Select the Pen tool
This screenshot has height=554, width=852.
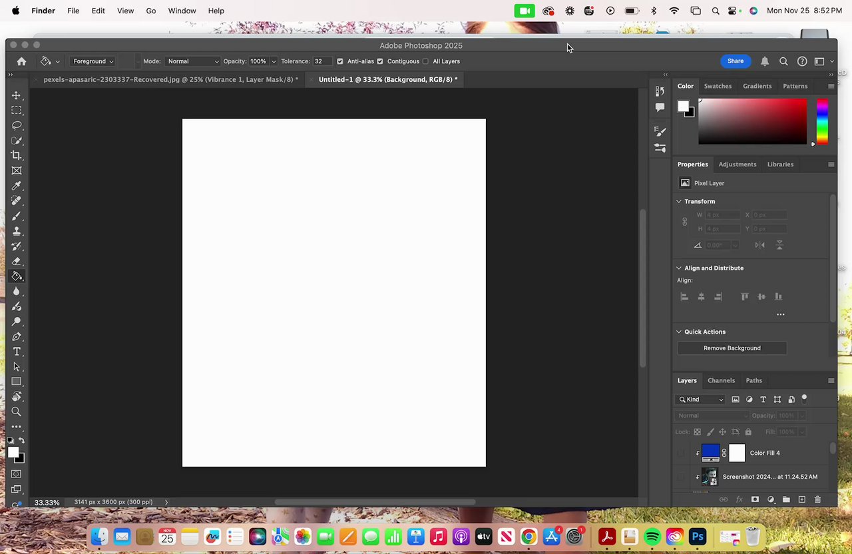[17, 336]
